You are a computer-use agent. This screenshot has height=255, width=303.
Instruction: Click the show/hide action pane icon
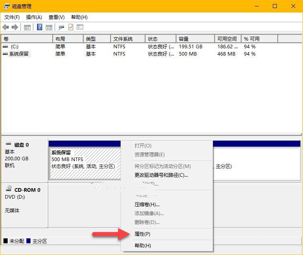coord(49,27)
